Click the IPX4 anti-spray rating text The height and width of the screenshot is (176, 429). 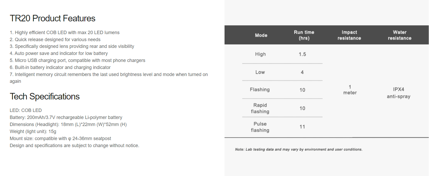point(399,93)
